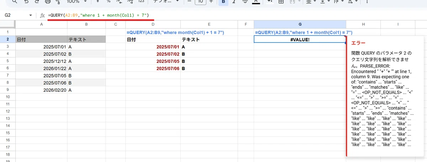Toggle bold formatting
This screenshot has width=427, height=162.
[223, 1]
